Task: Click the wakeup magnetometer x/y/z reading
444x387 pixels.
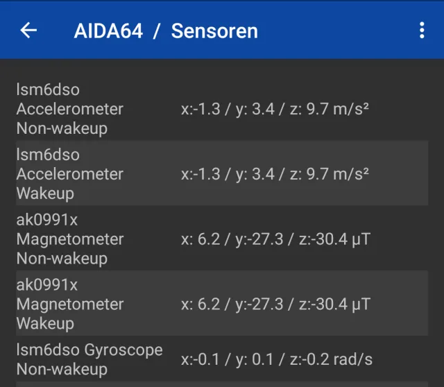Action: [x=275, y=304]
